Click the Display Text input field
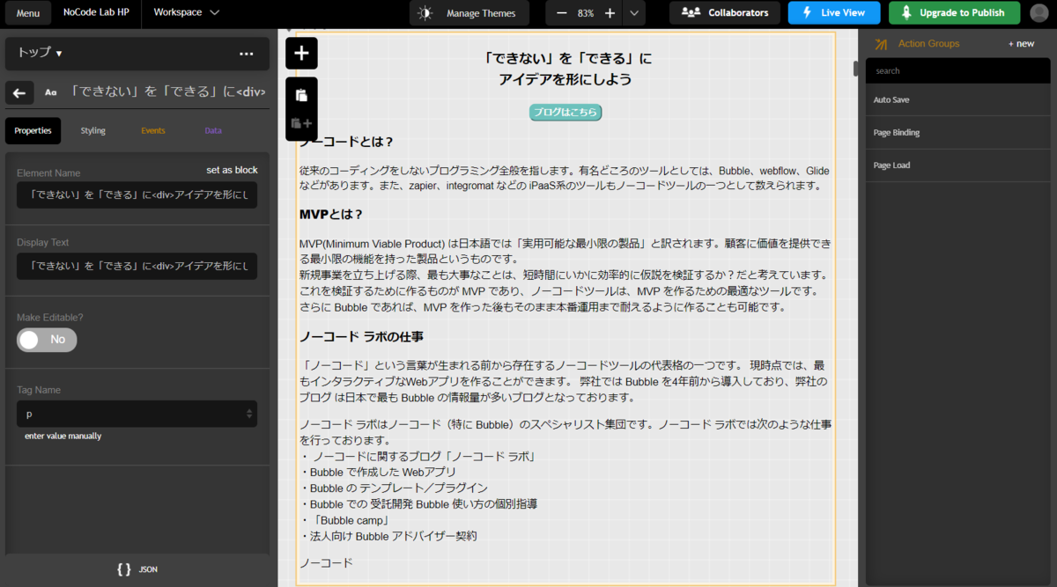This screenshot has width=1057, height=587. [137, 266]
